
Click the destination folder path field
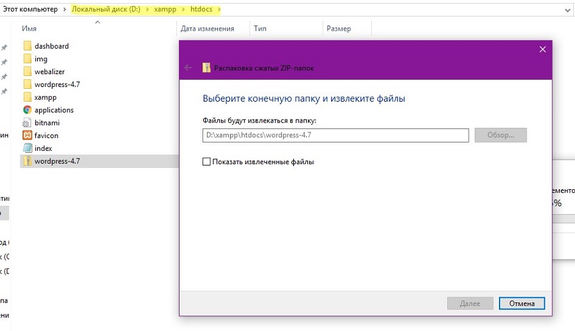coord(335,135)
